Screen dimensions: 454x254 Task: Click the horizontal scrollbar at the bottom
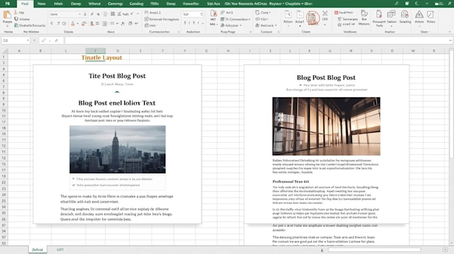pyautogui.click(x=374, y=249)
